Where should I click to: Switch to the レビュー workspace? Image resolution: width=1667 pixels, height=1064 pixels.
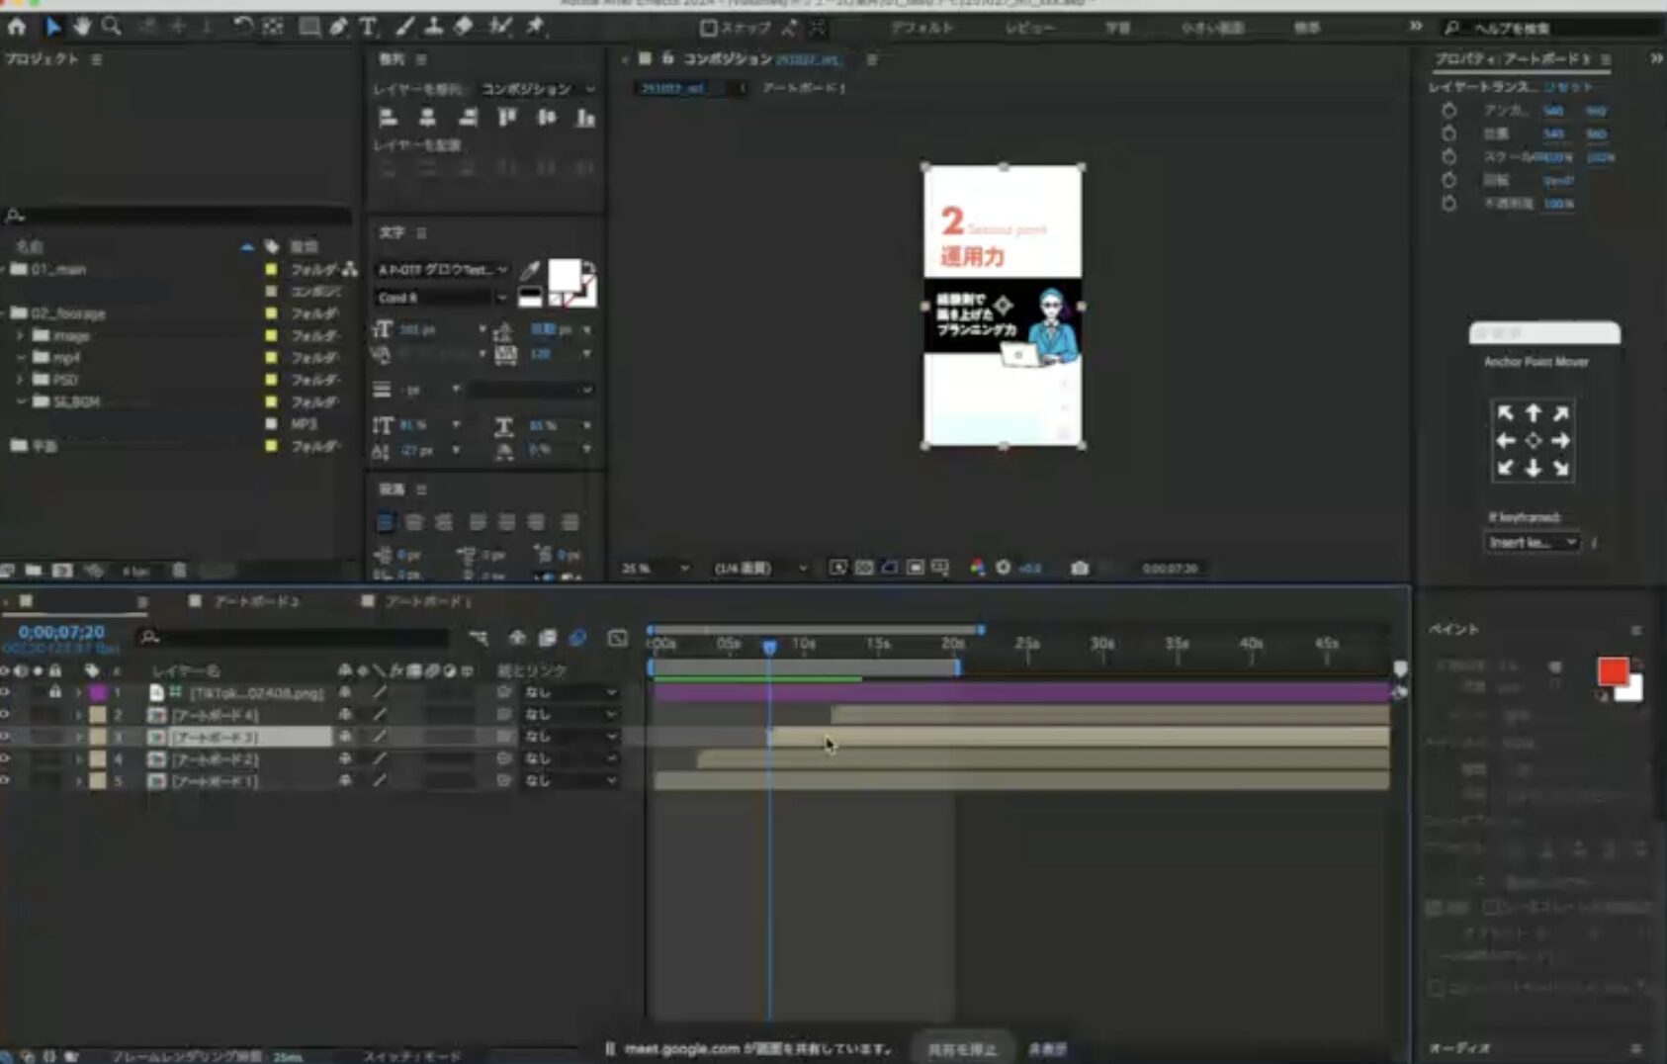coord(1029,28)
